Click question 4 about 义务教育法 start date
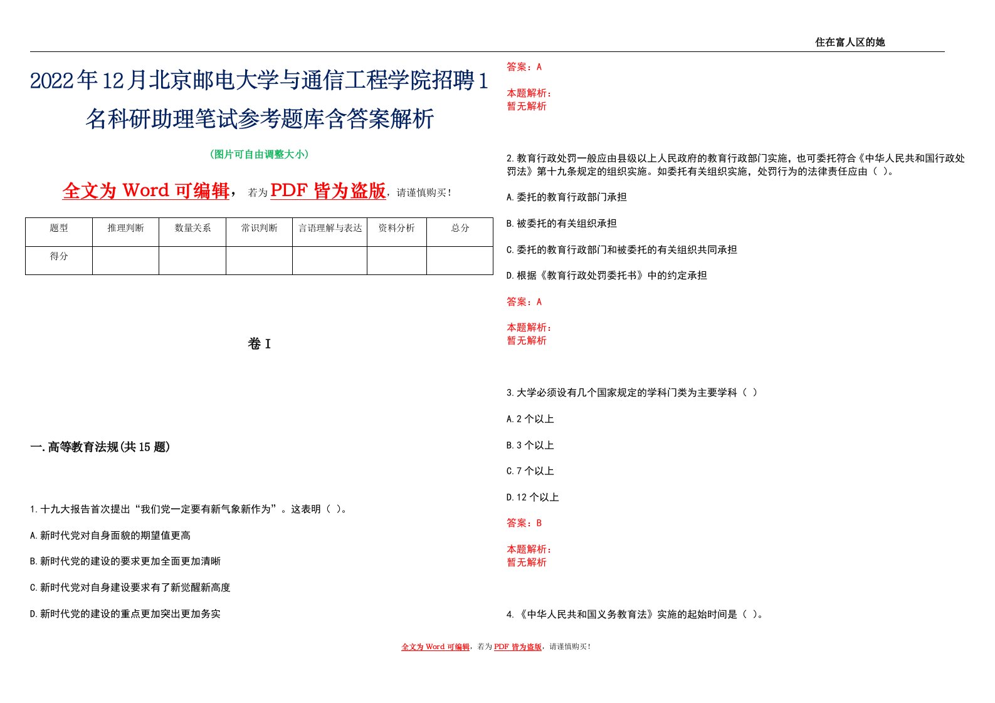Image resolution: width=995 pixels, height=703 pixels. pyautogui.click(x=635, y=614)
